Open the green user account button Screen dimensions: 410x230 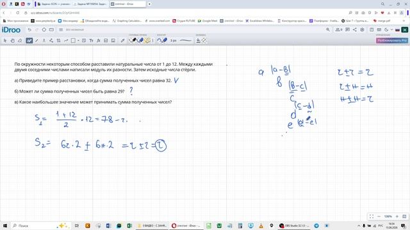405,30
